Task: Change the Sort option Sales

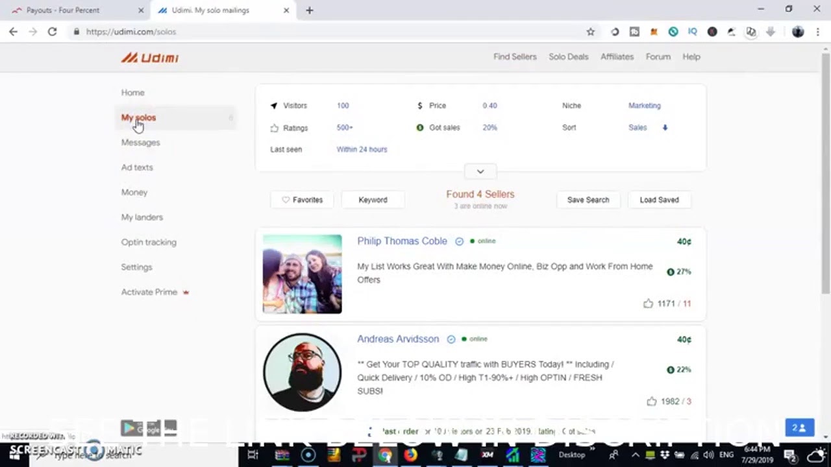Action: click(638, 128)
